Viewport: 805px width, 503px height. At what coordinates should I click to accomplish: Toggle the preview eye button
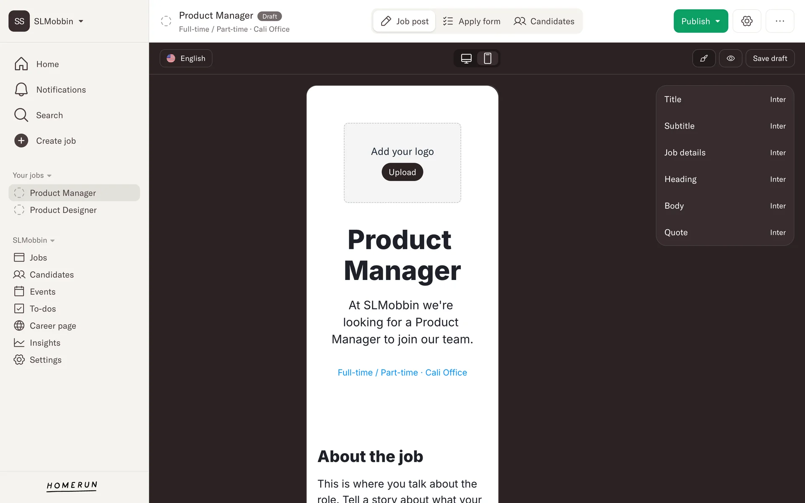click(730, 58)
